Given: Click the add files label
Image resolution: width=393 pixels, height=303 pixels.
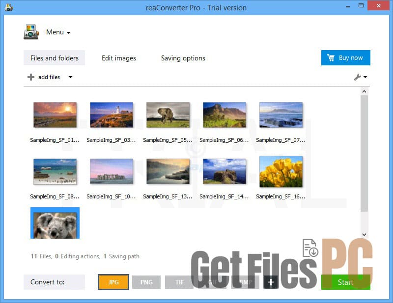Looking at the screenshot, I should point(49,77).
